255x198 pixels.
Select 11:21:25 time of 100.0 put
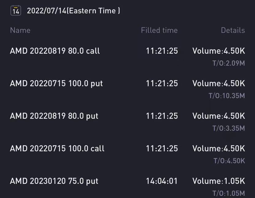pos(162,83)
